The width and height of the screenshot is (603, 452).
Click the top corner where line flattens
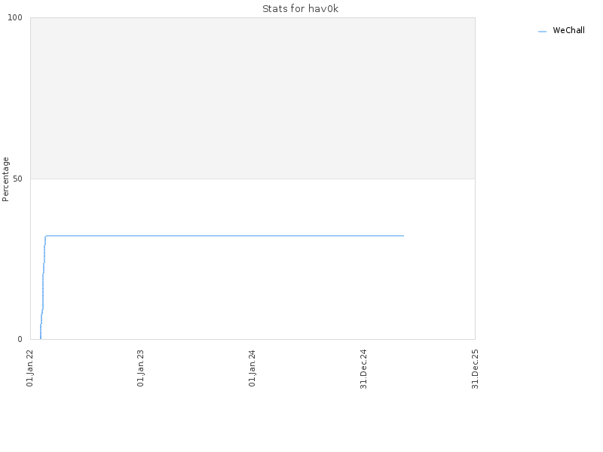[46, 236]
